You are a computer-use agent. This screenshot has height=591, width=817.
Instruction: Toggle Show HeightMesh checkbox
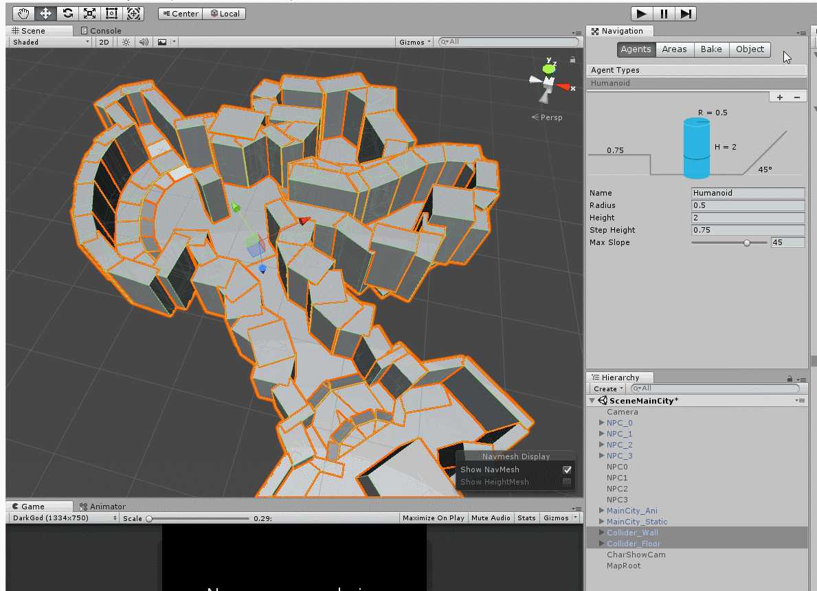(x=567, y=482)
